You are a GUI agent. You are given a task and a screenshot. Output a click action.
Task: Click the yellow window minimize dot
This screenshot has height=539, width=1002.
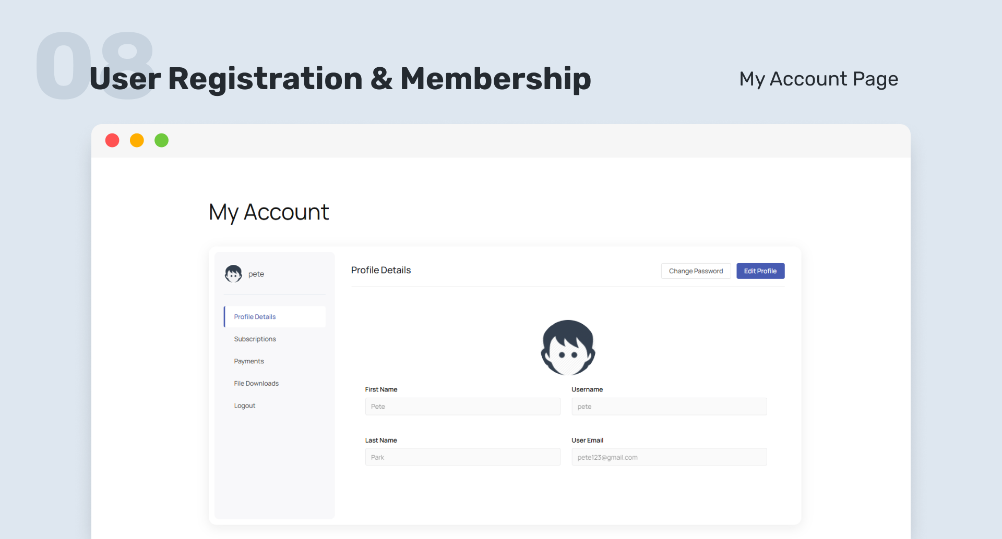click(x=137, y=140)
